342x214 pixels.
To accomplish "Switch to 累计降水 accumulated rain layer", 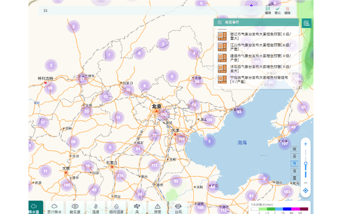I will click(55, 207).
